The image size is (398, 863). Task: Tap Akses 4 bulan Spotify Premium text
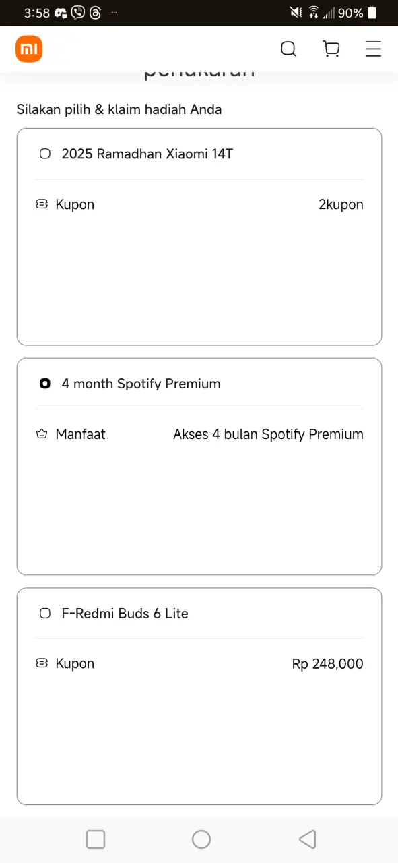tap(268, 434)
